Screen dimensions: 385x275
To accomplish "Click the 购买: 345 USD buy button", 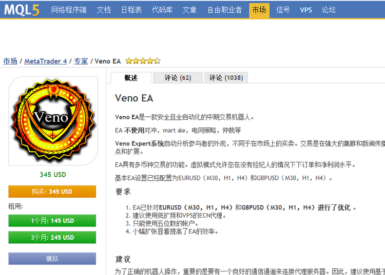I will tap(52, 192).
